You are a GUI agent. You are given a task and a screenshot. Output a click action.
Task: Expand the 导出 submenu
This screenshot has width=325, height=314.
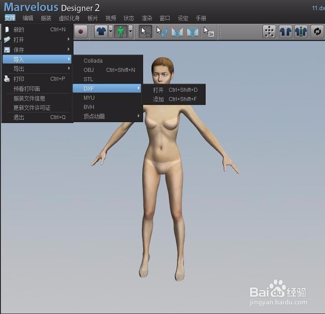pyautogui.click(x=37, y=69)
